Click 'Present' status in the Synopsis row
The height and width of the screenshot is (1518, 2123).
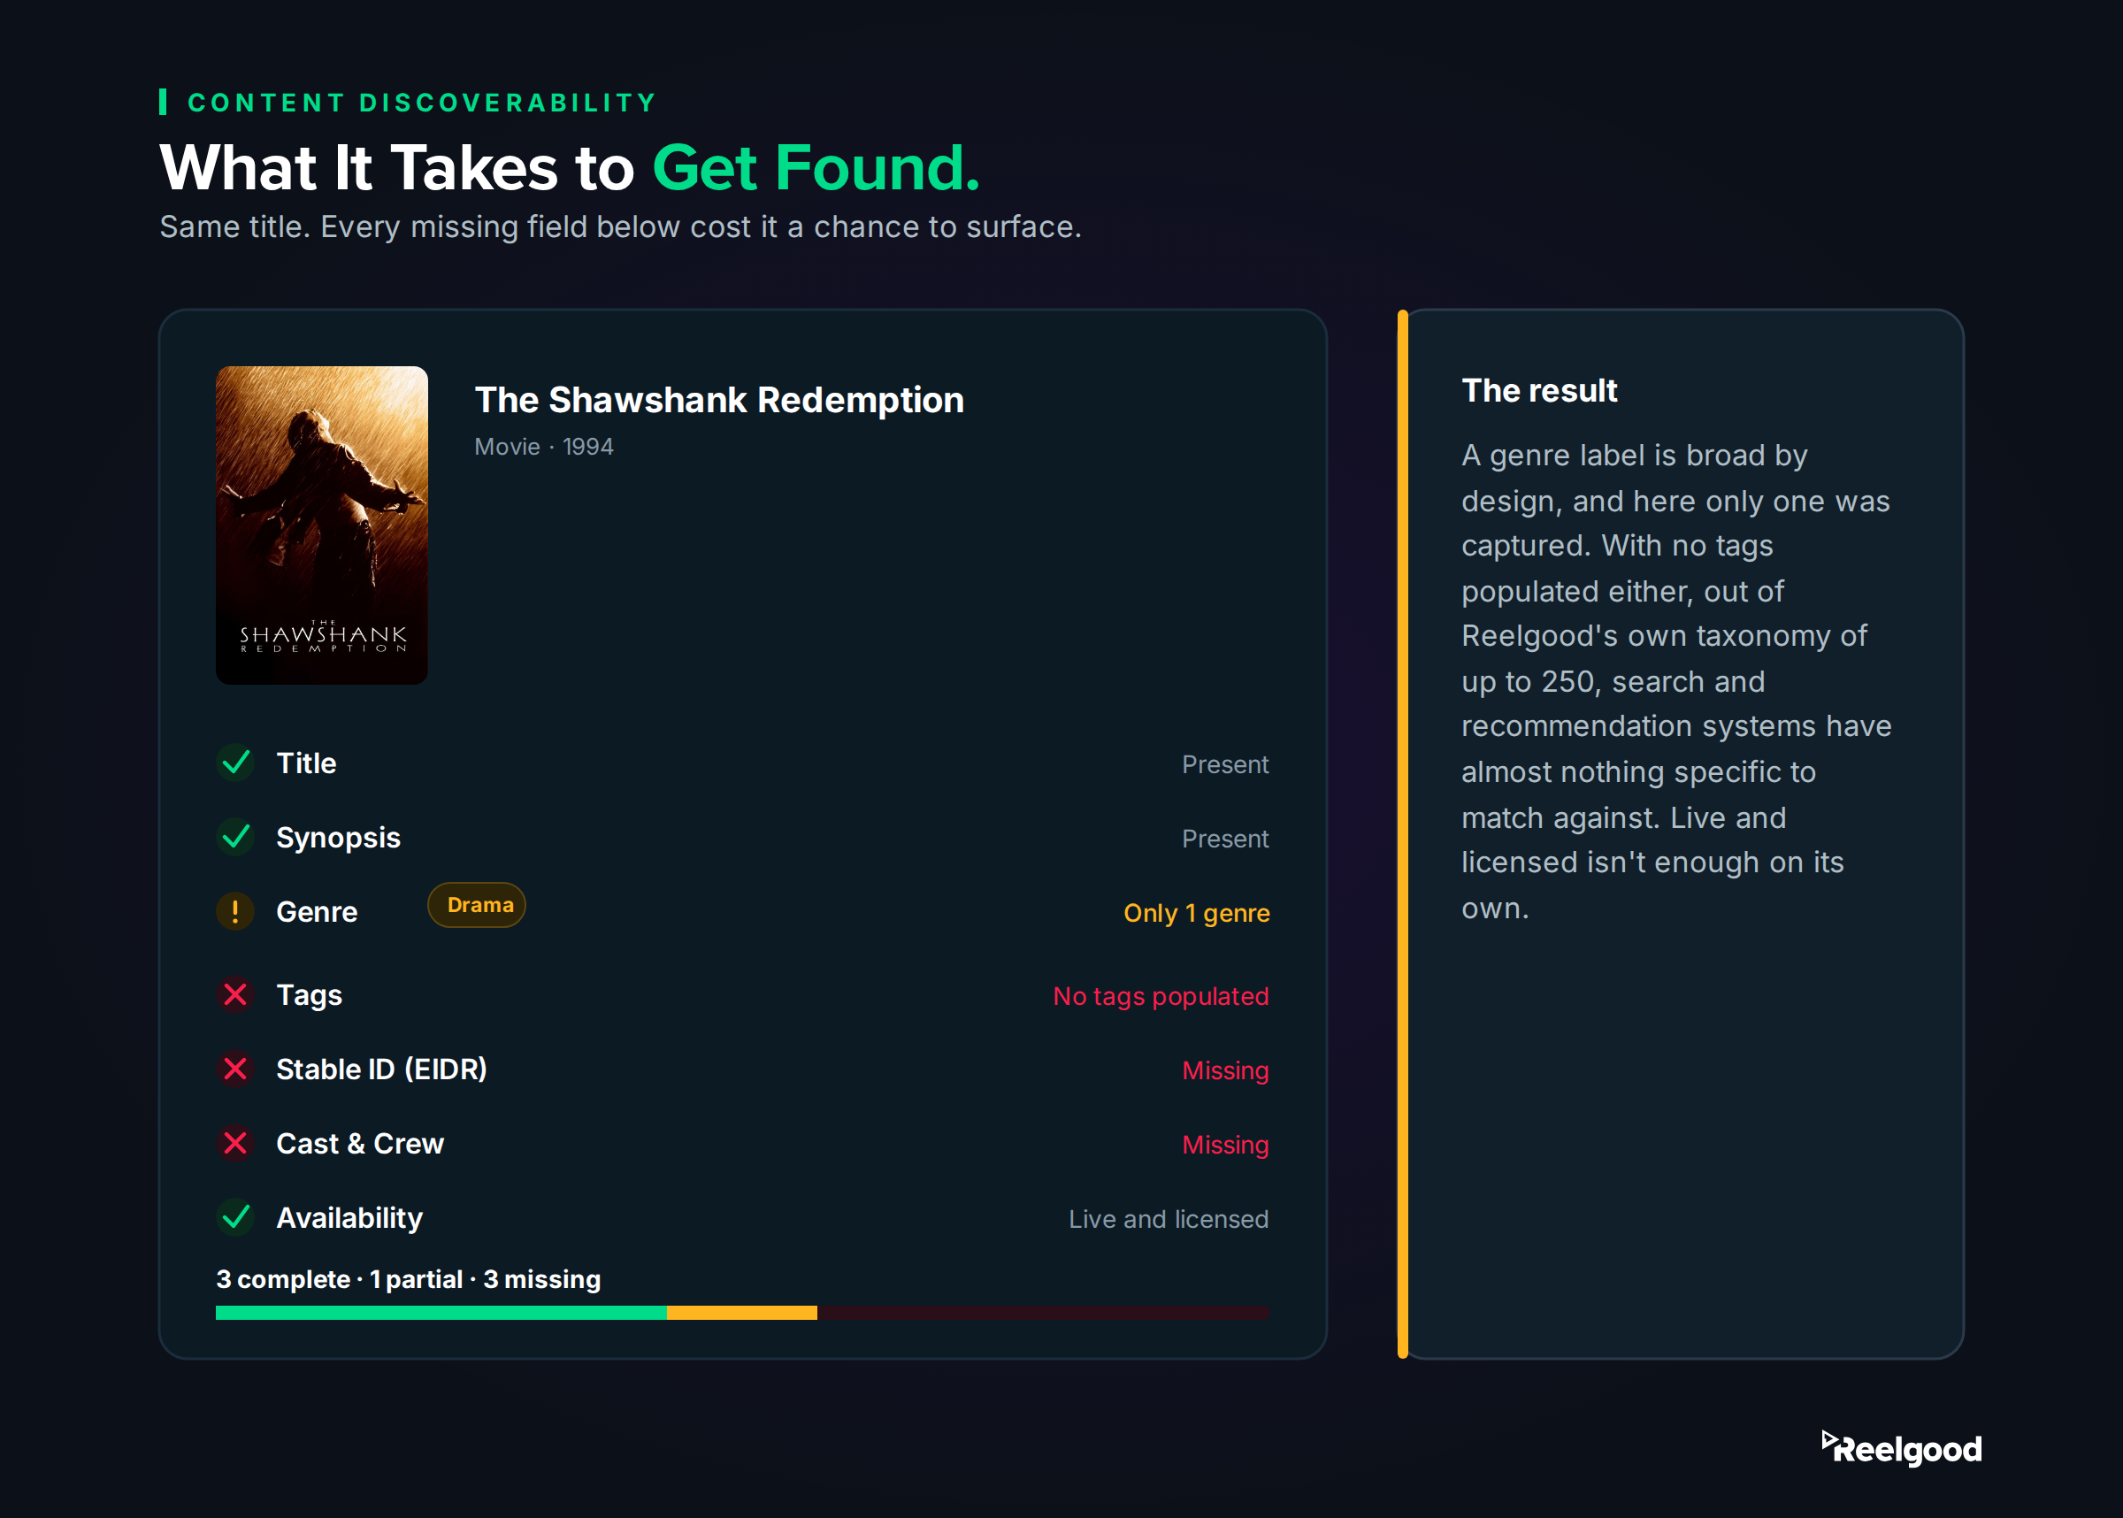(x=1225, y=839)
